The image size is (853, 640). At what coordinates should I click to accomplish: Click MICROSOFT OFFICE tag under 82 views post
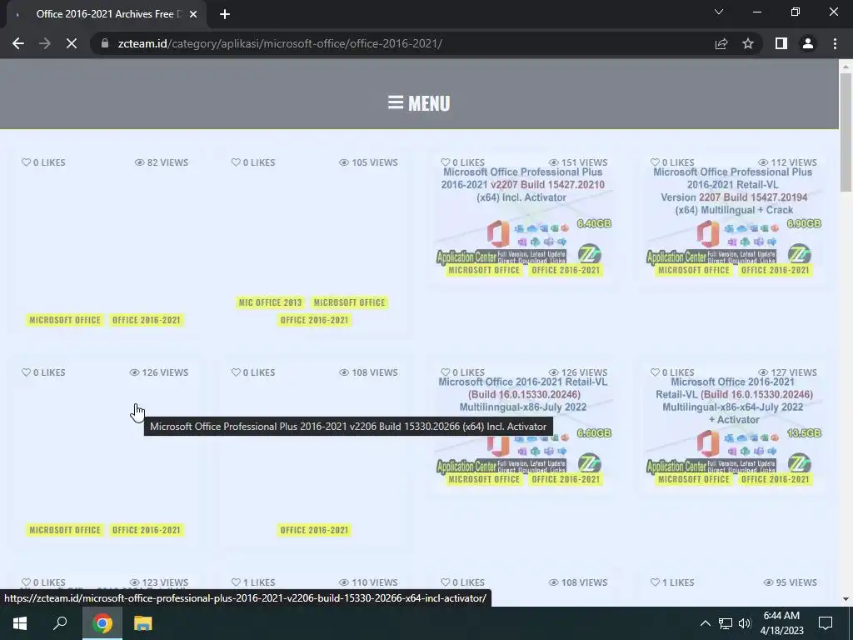pos(65,320)
